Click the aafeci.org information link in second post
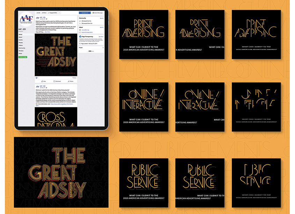 tap(62, 104)
